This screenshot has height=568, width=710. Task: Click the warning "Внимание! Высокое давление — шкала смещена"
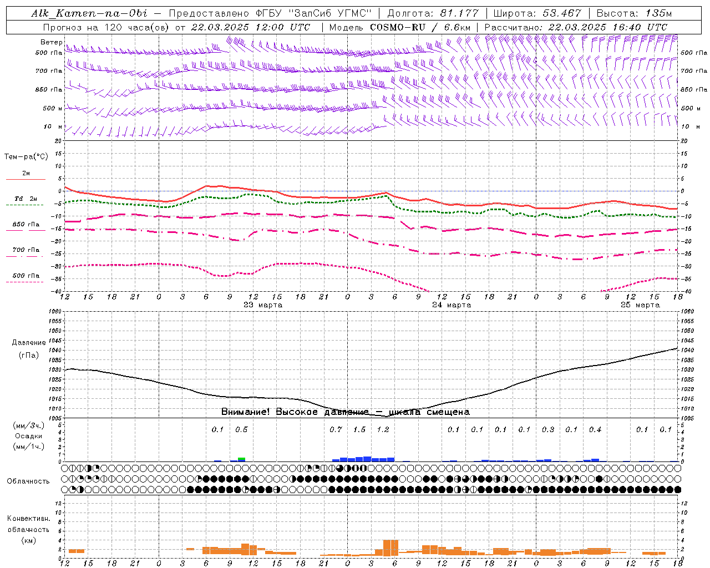point(345,412)
